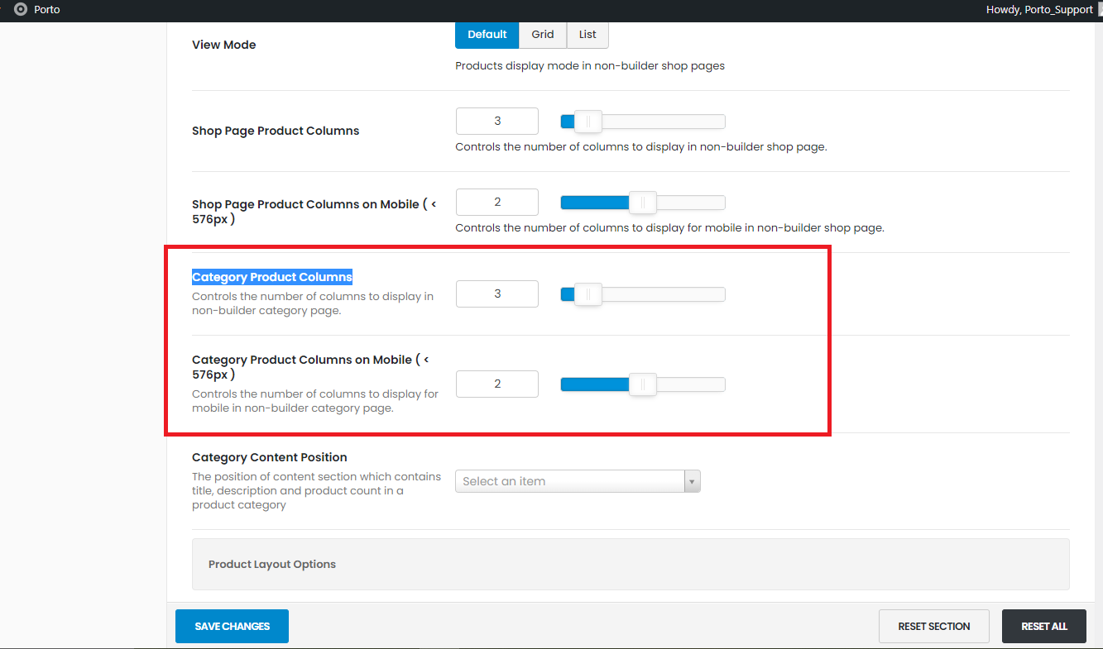Click the Category Columns on Mobile slider handle

pyautogui.click(x=643, y=384)
